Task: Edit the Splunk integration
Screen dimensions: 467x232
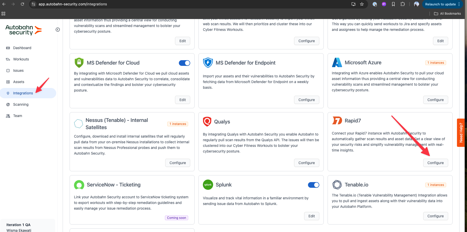Action: (312, 216)
